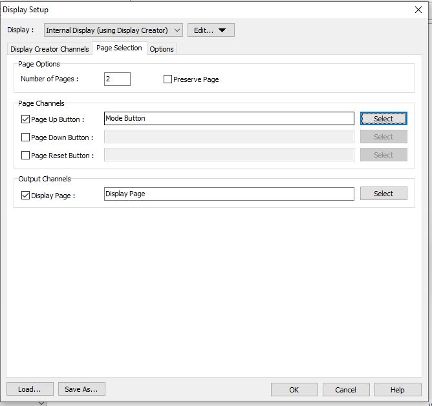Screen dimensions: 432x406
Task: Open Help for Display Setup
Action: (398, 390)
